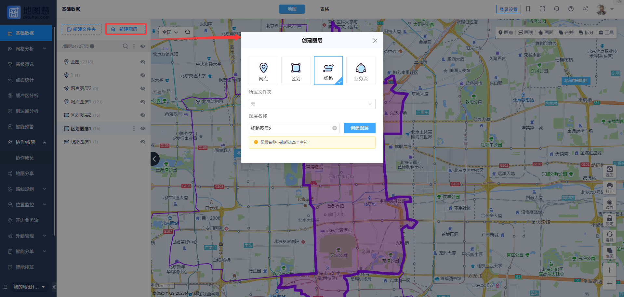Switch to the 表格 tab
The height and width of the screenshot is (297, 624).
(x=324, y=9)
